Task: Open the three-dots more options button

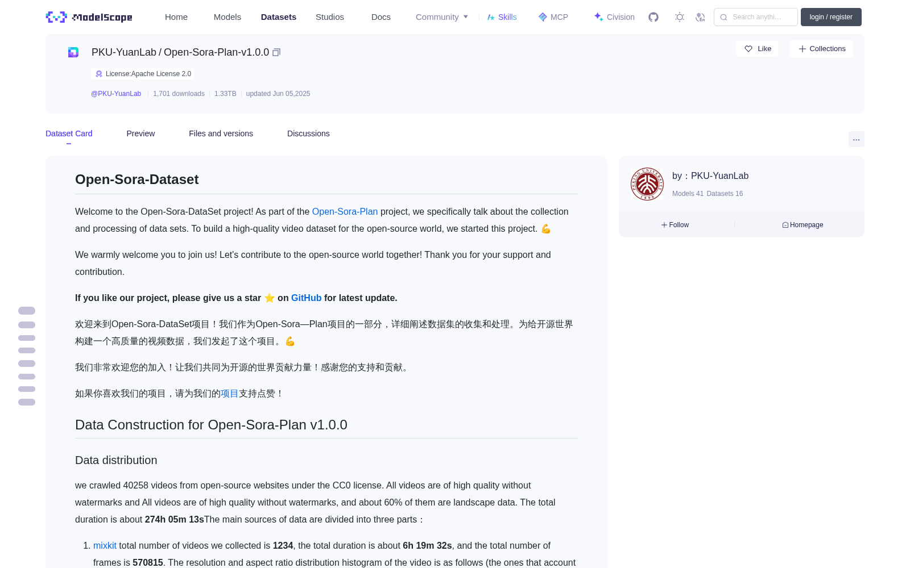Action: coord(856,139)
